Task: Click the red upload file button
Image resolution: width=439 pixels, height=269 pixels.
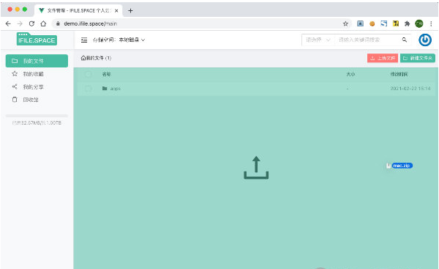Action: coord(383,58)
